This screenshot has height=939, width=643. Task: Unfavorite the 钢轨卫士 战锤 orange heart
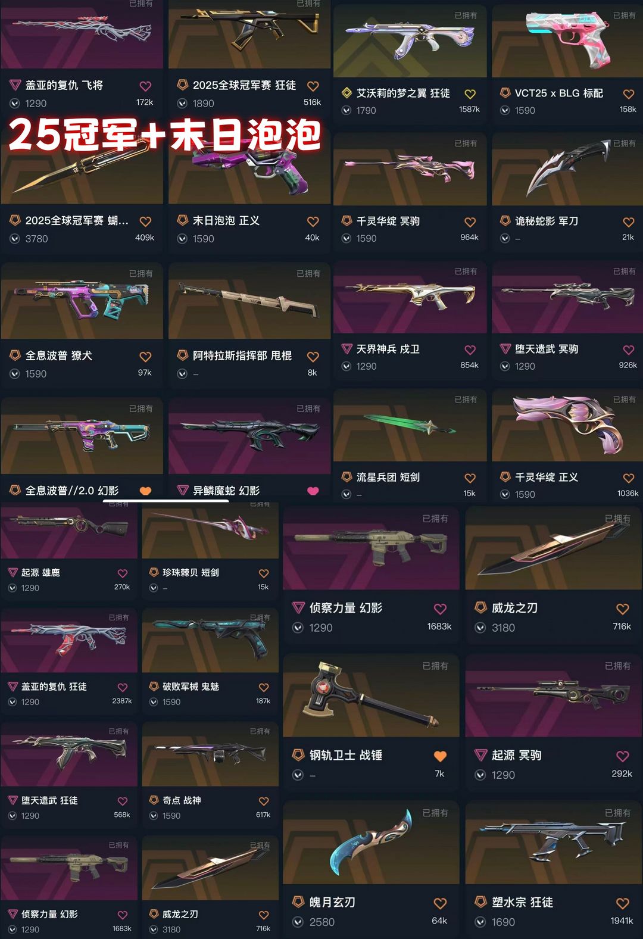(x=440, y=756)
